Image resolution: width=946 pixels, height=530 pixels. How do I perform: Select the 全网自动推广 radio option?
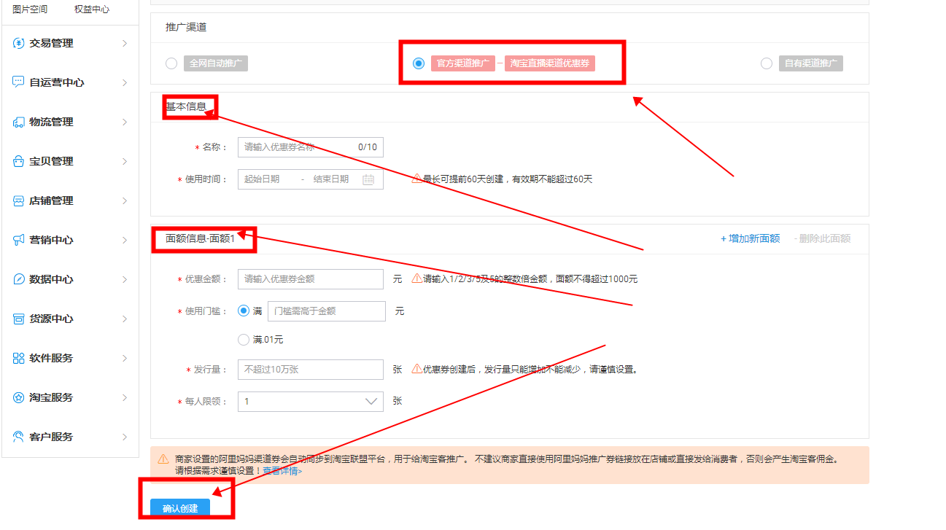pos(171,63)
